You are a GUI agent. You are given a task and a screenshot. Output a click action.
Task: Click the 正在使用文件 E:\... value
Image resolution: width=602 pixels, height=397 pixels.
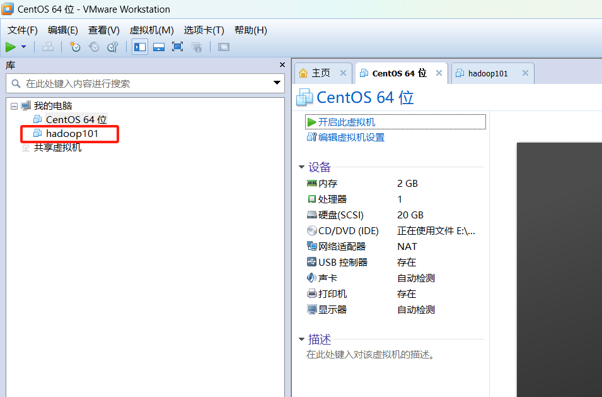click(x=436, y=231)
